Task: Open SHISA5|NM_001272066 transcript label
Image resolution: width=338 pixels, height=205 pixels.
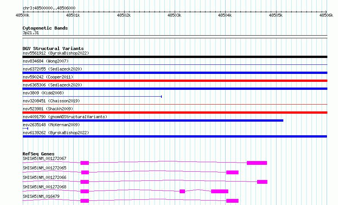Action: [44, 177]
